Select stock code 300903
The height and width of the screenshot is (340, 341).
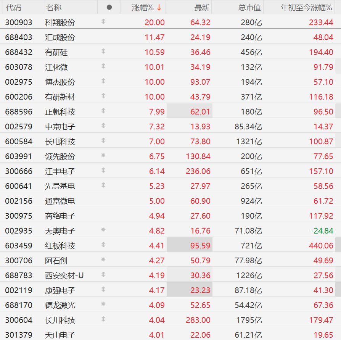(x=19, y=23)
